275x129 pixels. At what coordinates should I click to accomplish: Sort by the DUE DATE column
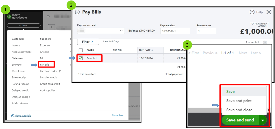pyautogui.click(x=146, y=50)
